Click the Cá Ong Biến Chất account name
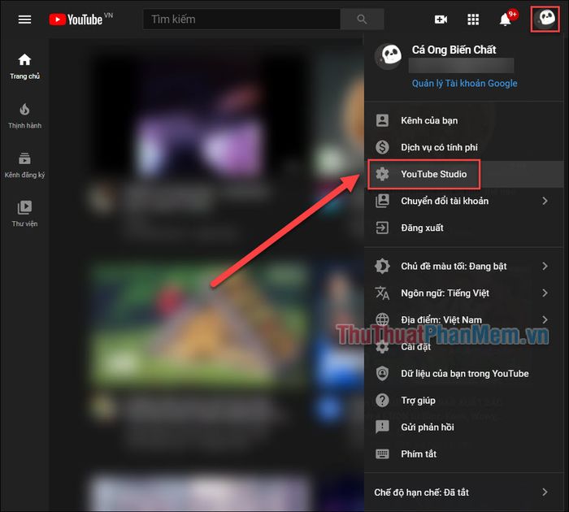The height and width of the screenshot is (512, 569). tap(454, 50)
